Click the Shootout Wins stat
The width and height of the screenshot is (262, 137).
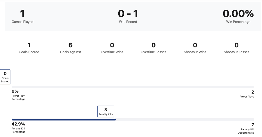pos(195,48)
